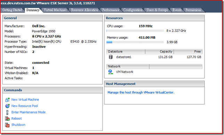Click the 127.70 GB free value

tap(194, 57)
